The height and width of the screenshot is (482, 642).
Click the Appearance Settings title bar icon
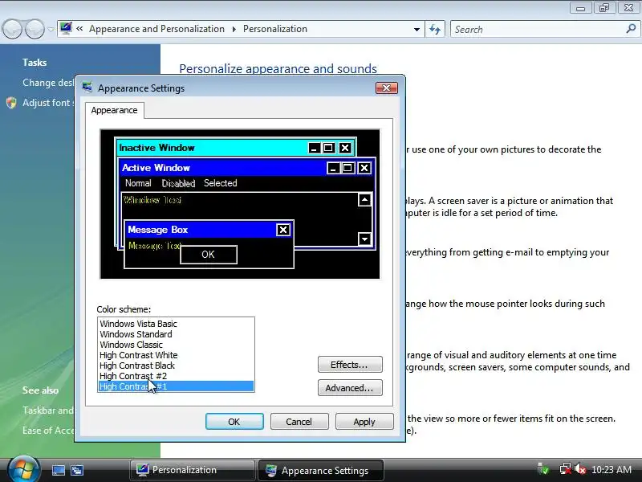[x=87, y=88]
